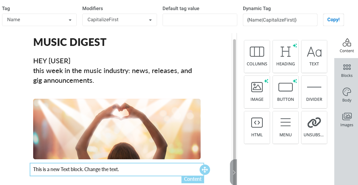
Task: Switch to the Blocks tab
Action: [346, 71]
